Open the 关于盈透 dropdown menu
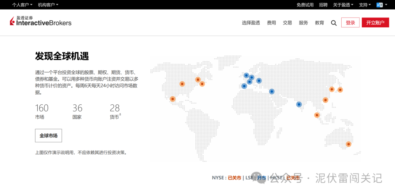This screenshot has width=395, height=194. tap(343, 5)
